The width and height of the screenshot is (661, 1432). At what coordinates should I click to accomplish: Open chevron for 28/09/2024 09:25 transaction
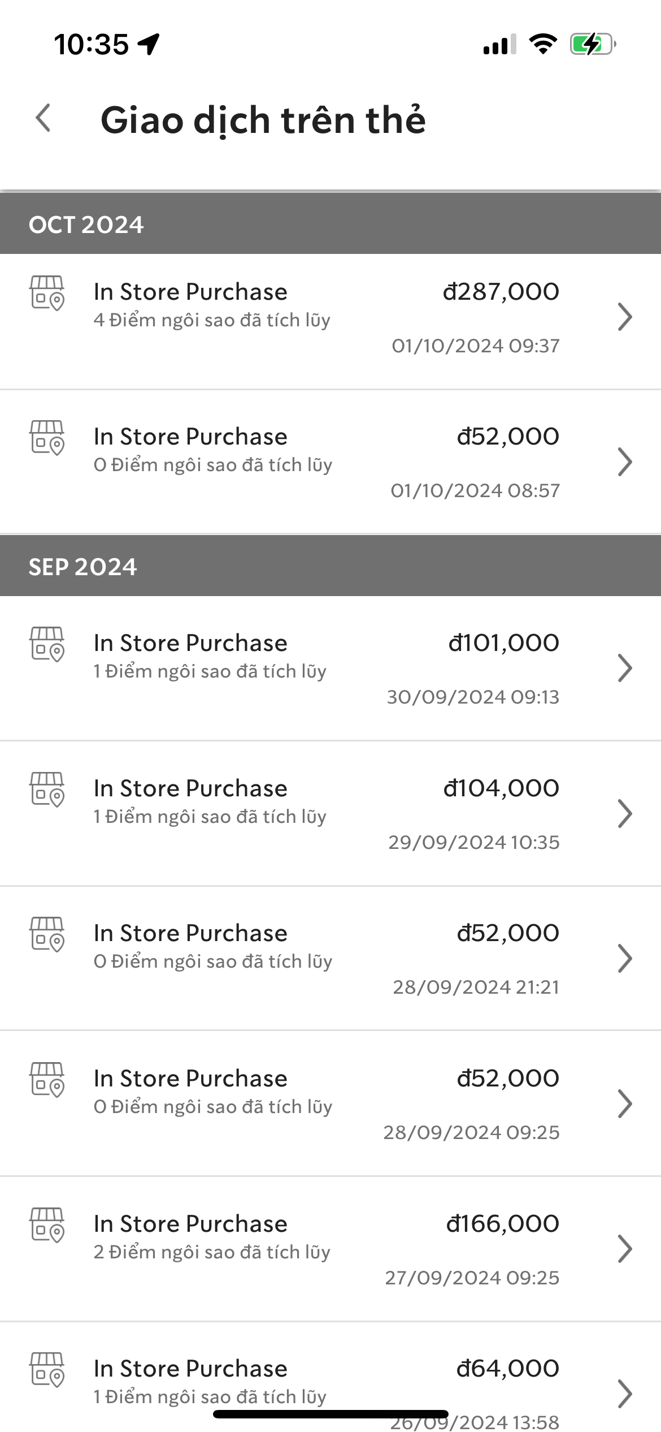(624, 1103)
